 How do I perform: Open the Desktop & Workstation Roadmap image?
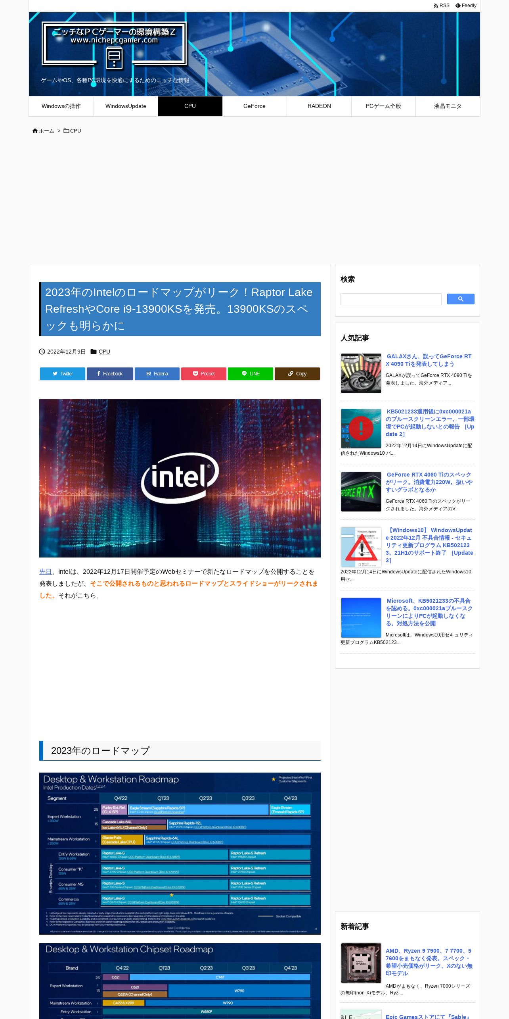(x=180, y=854)
